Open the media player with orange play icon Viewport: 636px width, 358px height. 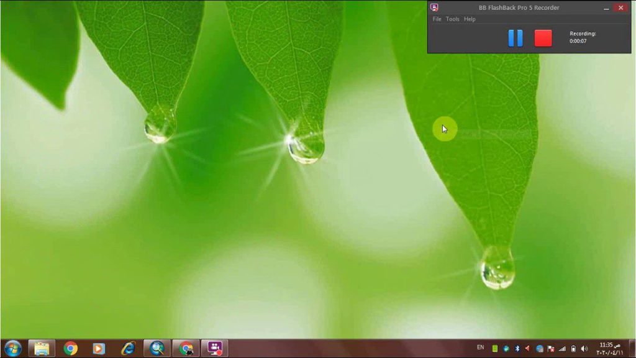point(99,347)
